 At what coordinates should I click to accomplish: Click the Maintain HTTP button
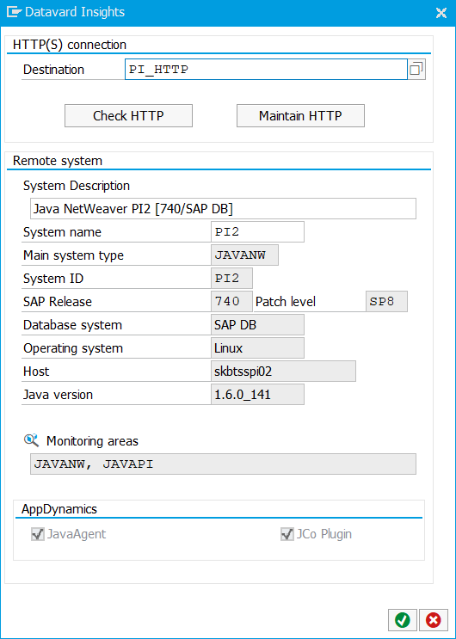(x=300, y=116)
